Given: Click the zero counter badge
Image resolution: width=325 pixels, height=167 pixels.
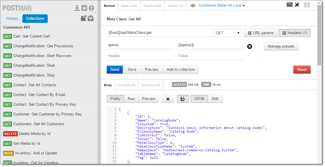Looking at the screenshot, I should [307, 5].
